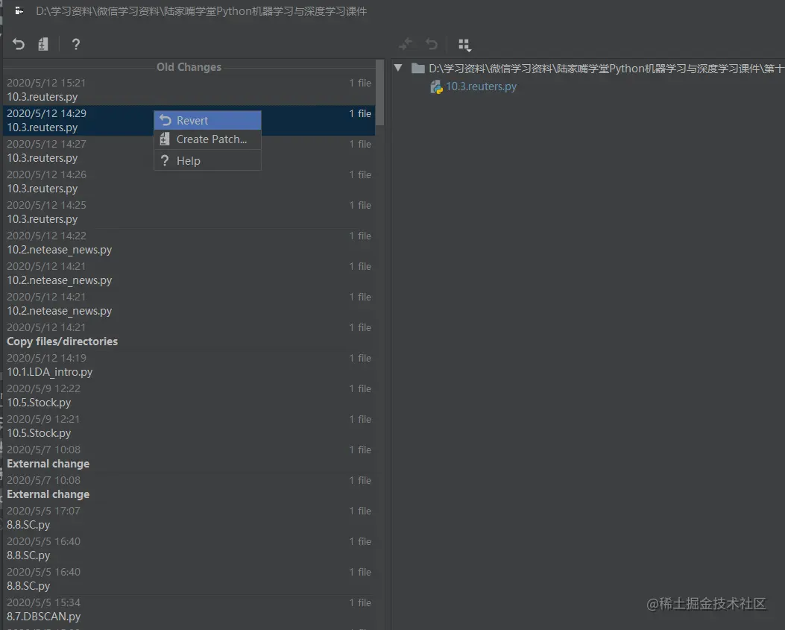The image size is (785, 630).
Task: Click the Create Patch toolbar icon
Action: [x=43, y=44]
